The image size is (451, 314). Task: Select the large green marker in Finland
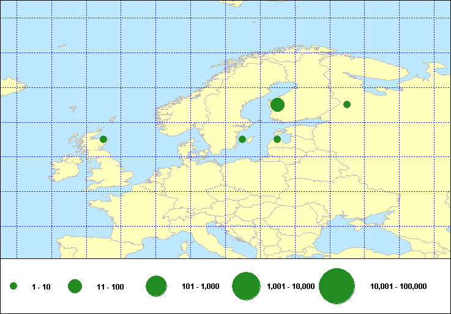(277, 104)
